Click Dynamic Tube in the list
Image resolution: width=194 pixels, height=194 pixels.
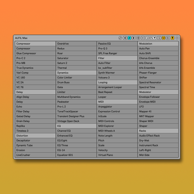[35, 145]
